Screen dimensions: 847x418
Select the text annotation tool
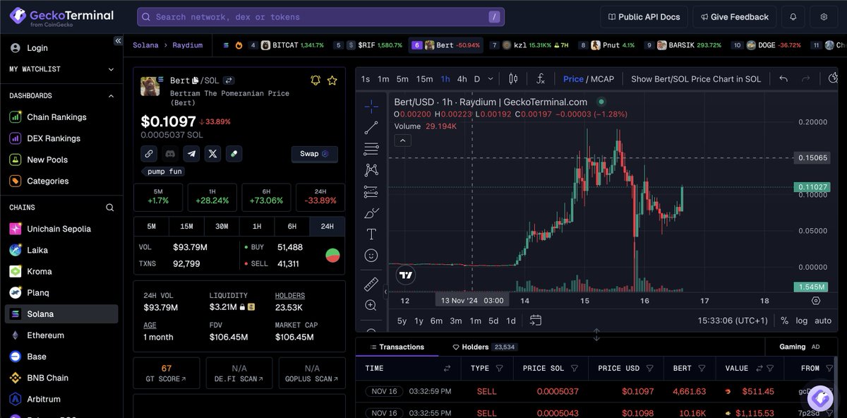point(371,234)
